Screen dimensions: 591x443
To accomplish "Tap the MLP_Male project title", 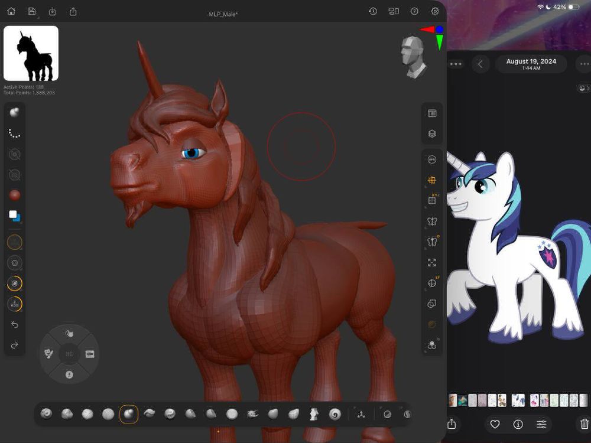I will (223, 14).
